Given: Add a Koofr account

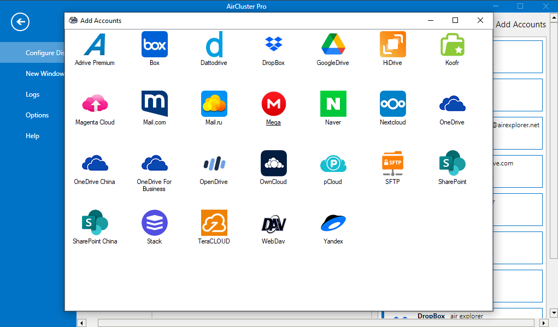Looking at the screenshot, I should click(453, 45).
